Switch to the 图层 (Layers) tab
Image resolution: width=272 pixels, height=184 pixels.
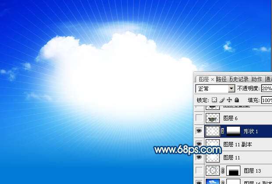(204, 79)
